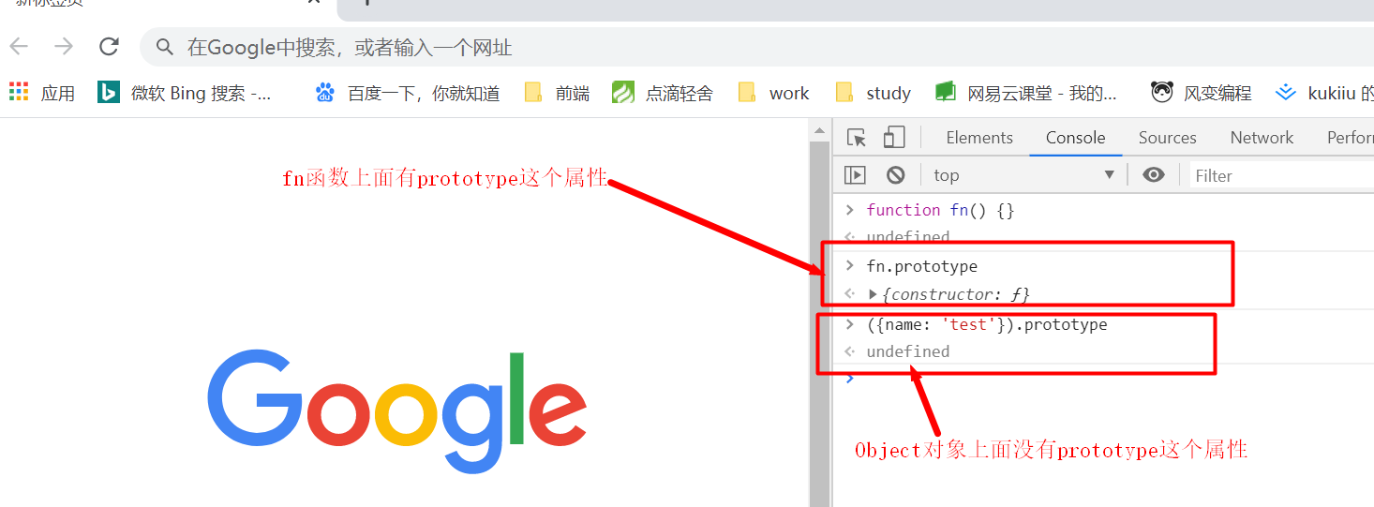The image size is (1374, 507).
Task: Click the search magnifier icon in address bar
Action: click(165, 48)
